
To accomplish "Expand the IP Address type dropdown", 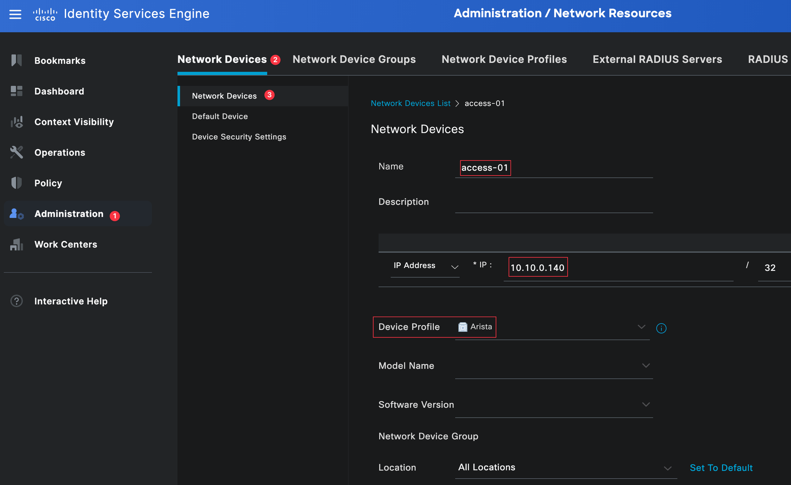I will [x=454, y=267].
